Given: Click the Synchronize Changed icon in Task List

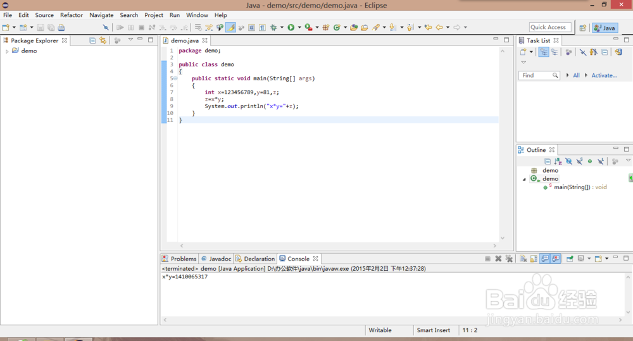Looking at the screenshot, I should tap(618, 52).
